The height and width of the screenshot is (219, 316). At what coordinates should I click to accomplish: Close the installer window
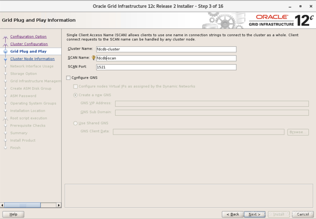(x=311, y=6)
